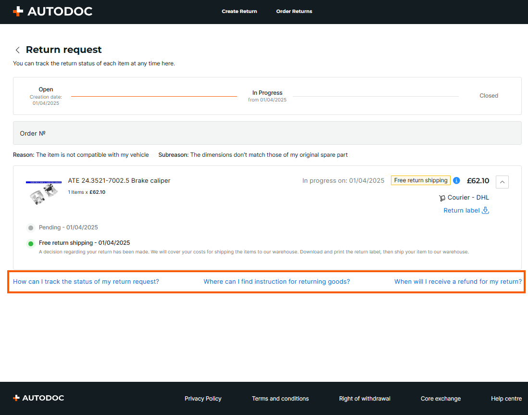
Task: Click the brake caliper product thumbnail
Action: [x=44, y=192]
